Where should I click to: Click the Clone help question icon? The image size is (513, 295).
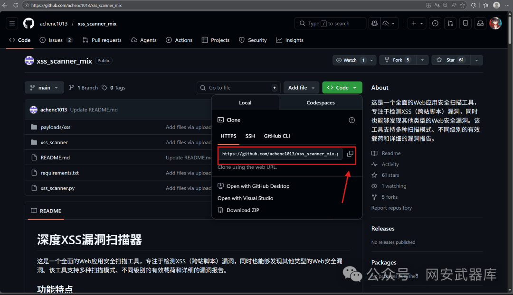point(351,120)
